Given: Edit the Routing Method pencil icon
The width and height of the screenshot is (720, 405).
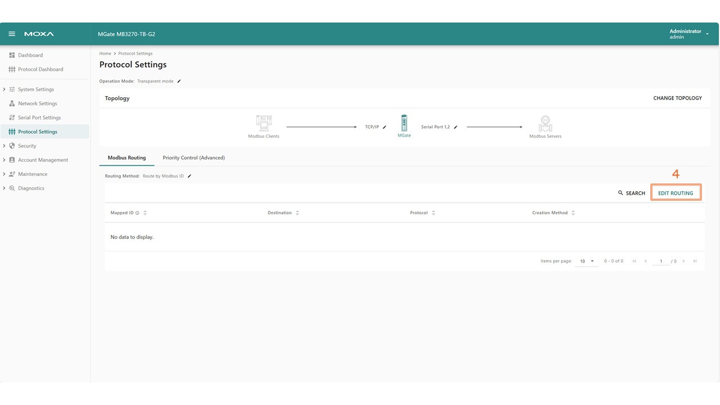Looking at the screenshot, I should 190,176.
